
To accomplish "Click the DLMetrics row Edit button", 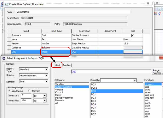I will [x=133, y=48].
